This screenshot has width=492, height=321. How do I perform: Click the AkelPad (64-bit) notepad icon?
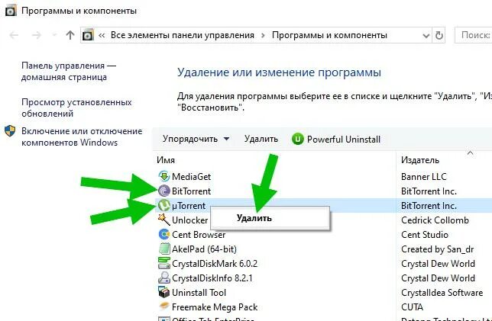[164, 249]
